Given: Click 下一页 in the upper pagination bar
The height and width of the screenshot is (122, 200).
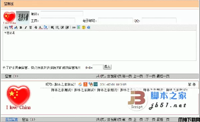Looking at the screenshot, I should pos(151,76).
